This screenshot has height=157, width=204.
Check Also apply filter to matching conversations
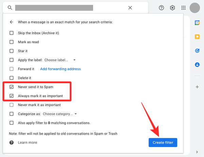[x=12, y=123]
